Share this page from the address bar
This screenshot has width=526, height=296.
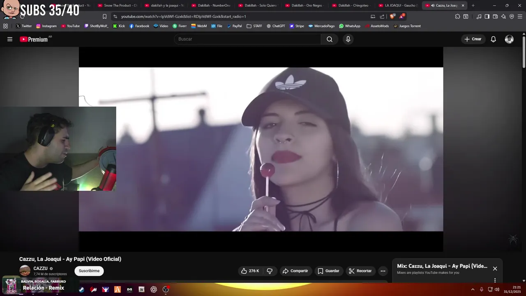point(382,16)
